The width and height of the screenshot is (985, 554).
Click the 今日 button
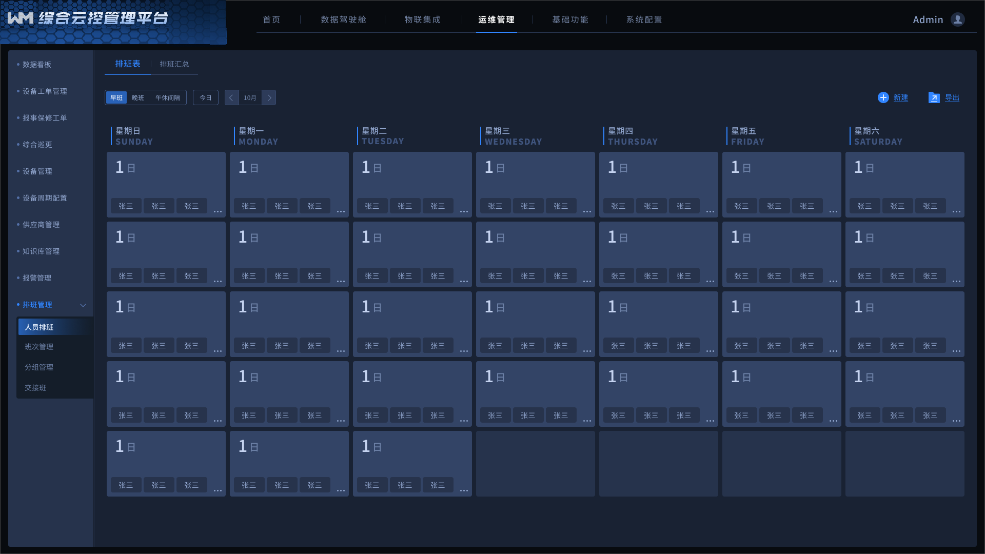(x=205, y=97)
